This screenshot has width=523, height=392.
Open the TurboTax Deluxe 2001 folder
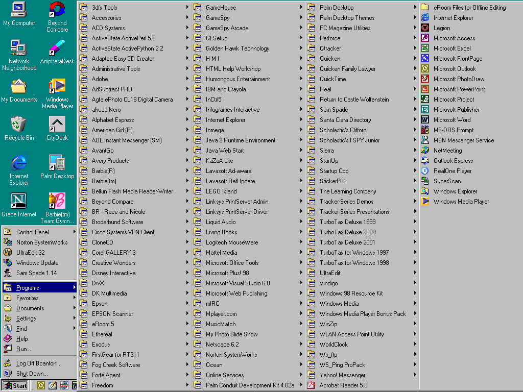pos(362,242)
